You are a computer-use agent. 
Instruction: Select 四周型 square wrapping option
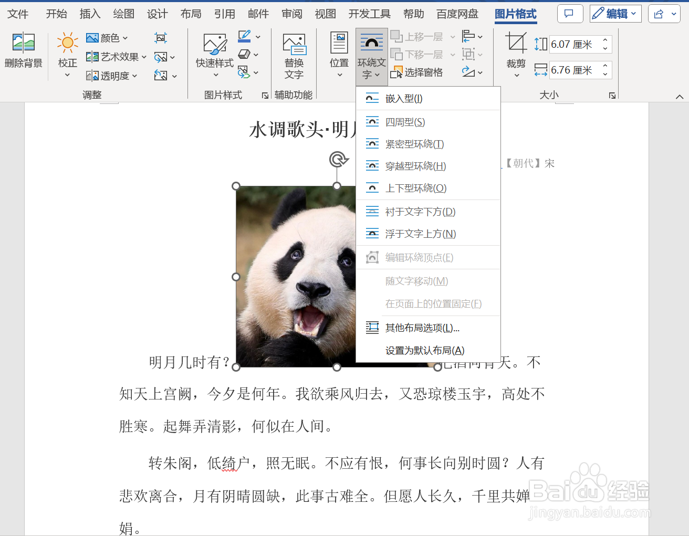(428, 122)
